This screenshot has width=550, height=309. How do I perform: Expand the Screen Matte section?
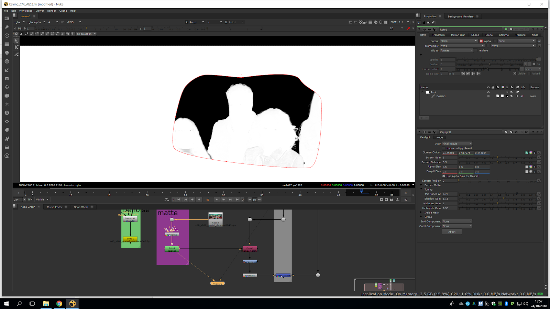click(x=421, y=185)
